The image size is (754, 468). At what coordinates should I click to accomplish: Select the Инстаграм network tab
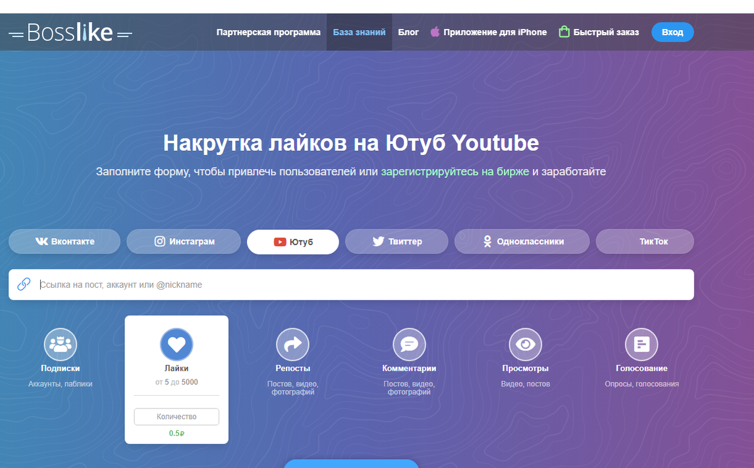(183, 241)
